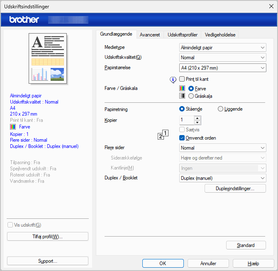Open the Udskriftskvalitet dropdown
Image resolution: width=278 pixels, height=271 pixels.
click(222, 57)
